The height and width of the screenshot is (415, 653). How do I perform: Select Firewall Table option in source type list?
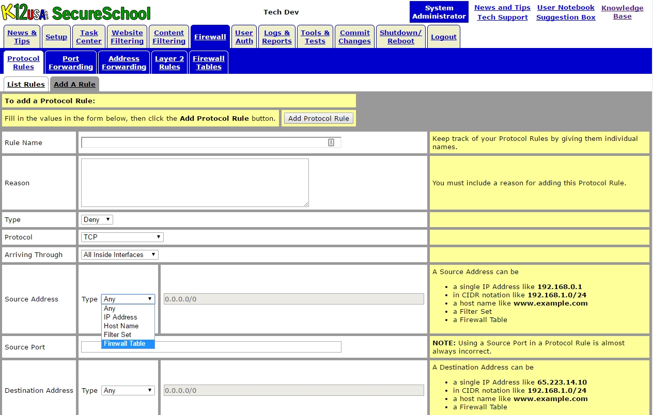pos(125,344)
